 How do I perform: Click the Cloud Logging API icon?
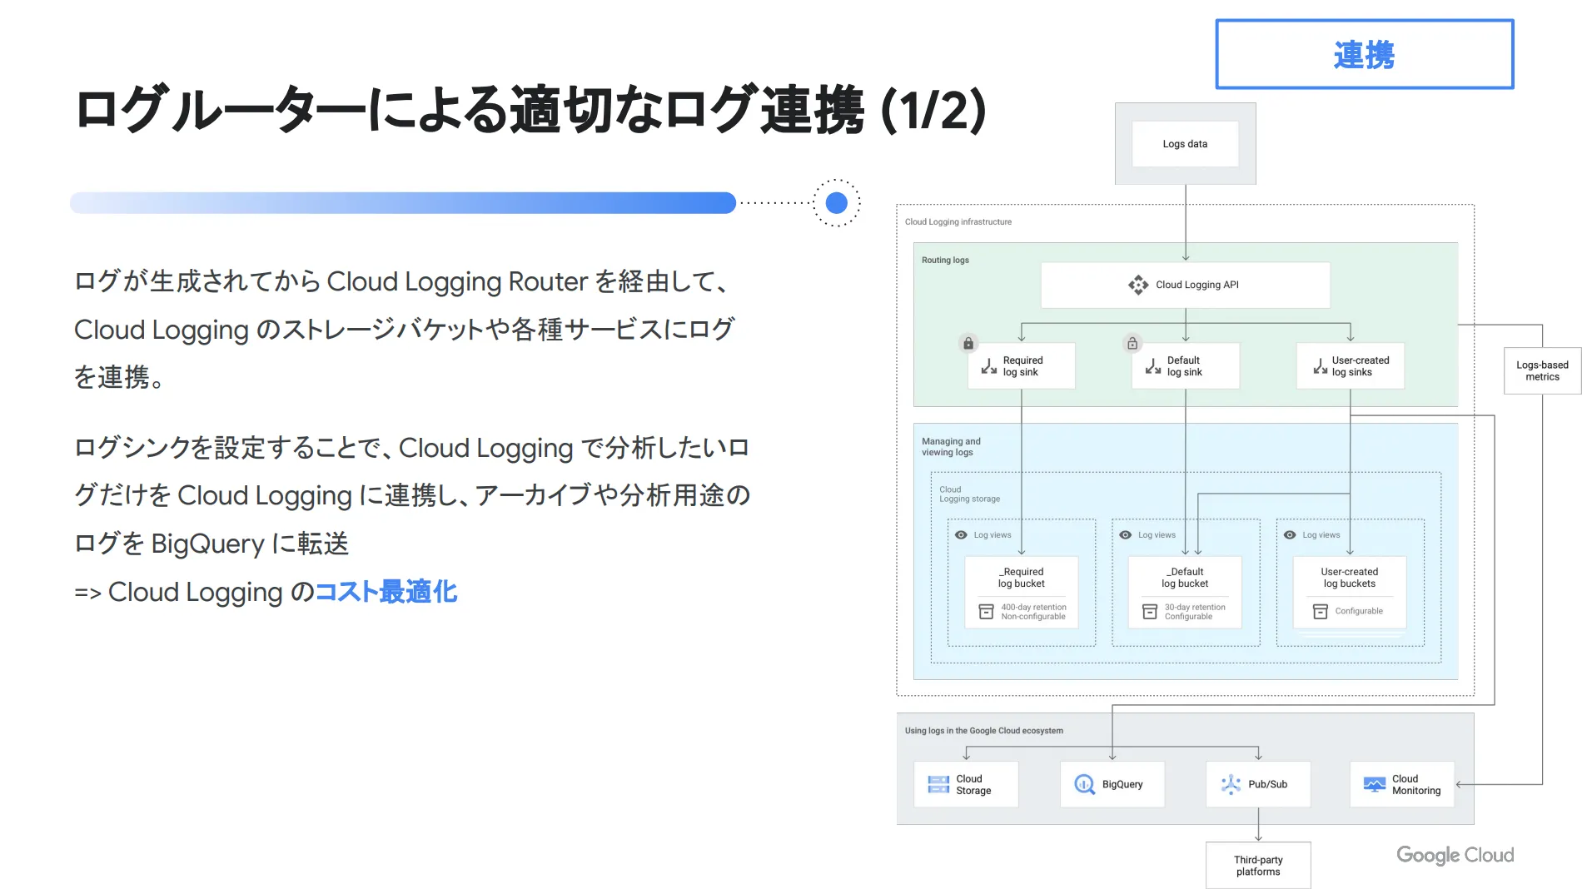point(1137,285)
